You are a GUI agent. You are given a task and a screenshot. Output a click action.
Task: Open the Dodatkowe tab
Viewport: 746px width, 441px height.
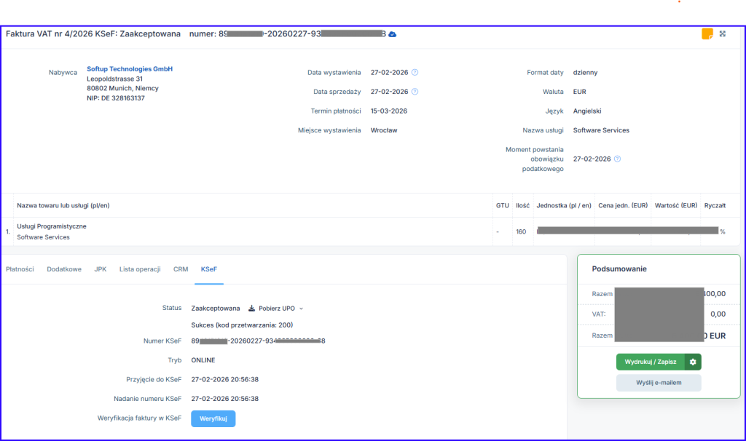point(64,269)
